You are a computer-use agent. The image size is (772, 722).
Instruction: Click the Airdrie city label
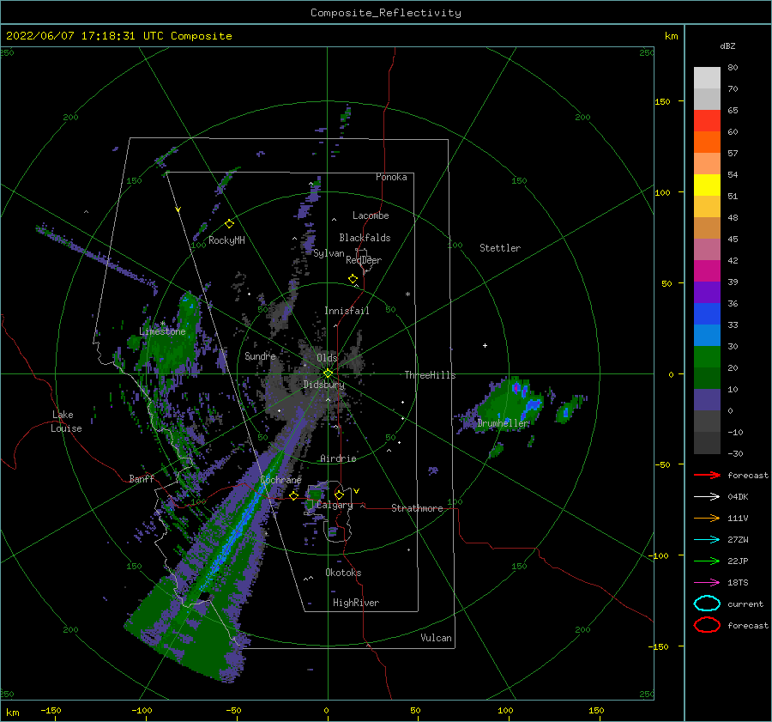(338, 458)
